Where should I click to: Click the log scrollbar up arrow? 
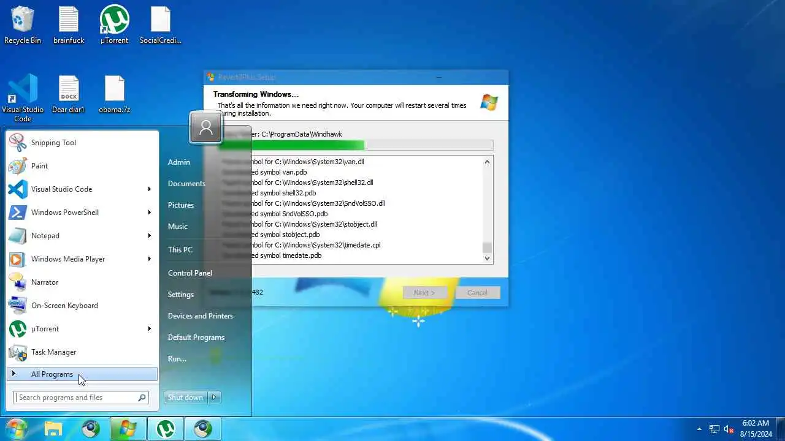488,162
